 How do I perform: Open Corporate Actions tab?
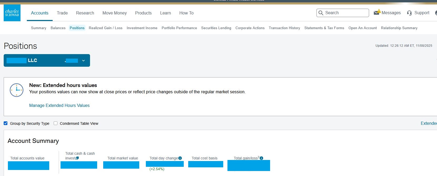pos(250,28)
